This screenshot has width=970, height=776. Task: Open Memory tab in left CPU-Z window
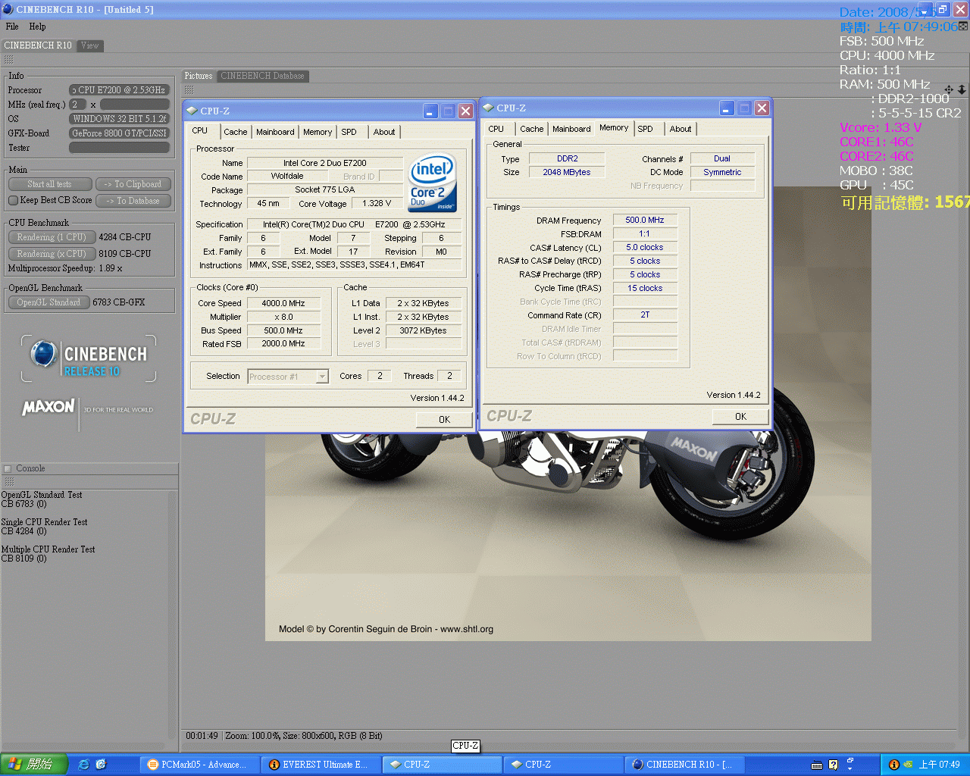[x=318, y=132]
